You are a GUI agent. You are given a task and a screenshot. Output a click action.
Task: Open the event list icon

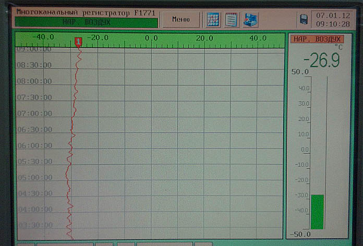click(x=232, y=20)
